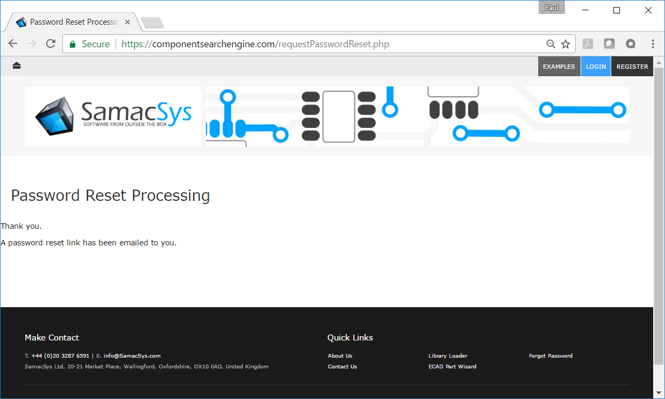Open the About Us link
The image size is (665, 399).
(340, 356)
